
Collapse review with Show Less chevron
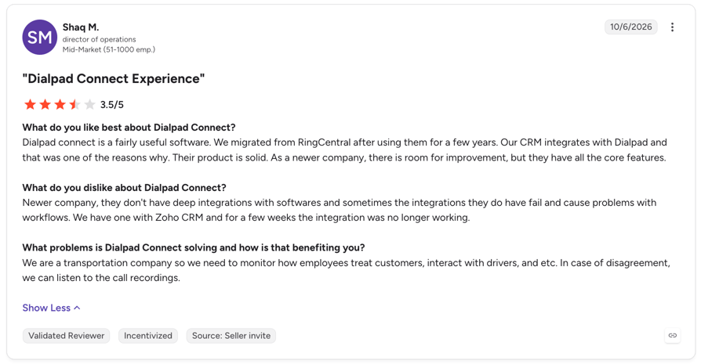pyautogui.click(x=77, y=308)
